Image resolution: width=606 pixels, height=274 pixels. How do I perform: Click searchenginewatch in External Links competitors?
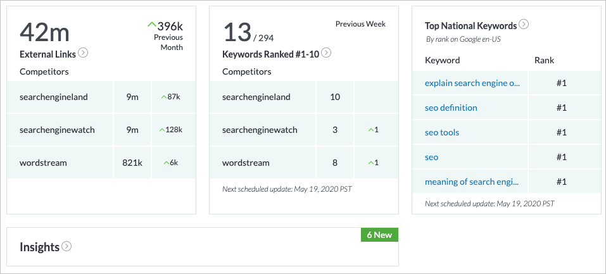coord(57,130)
